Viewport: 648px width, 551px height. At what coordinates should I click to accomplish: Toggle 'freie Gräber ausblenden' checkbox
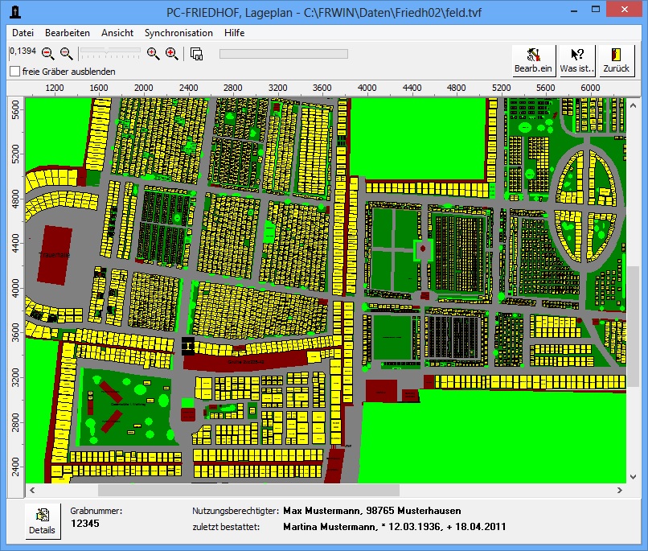[x=14, y=72]
